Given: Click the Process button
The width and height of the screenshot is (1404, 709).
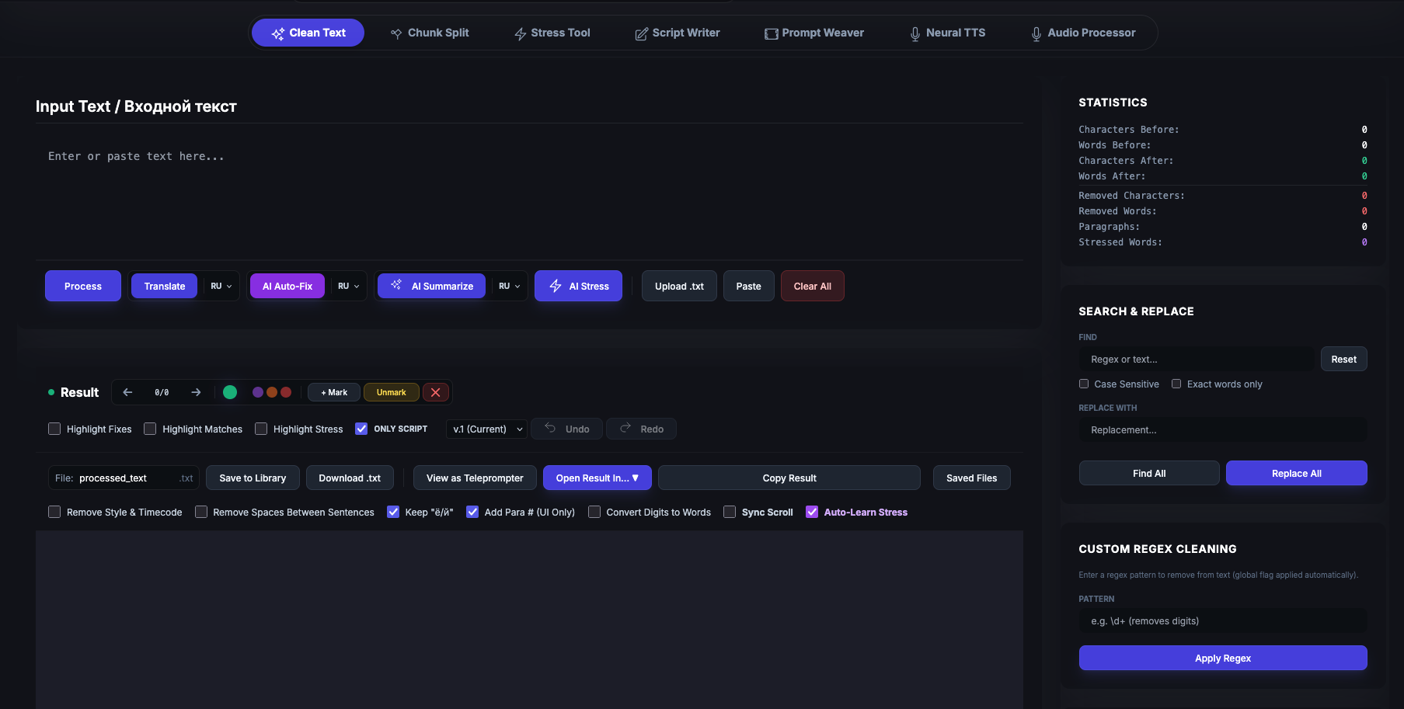Looking at the screenshot, I should tap(83, 286).
